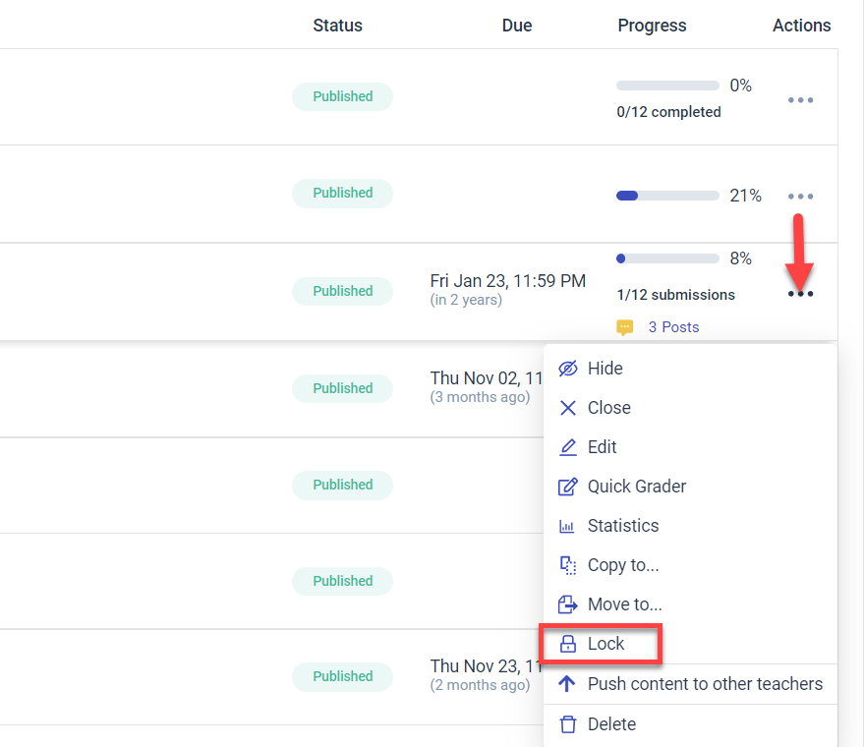Choose Push content to other teachers
Viewport: 864px width, 747px height.
coord(690,684)
